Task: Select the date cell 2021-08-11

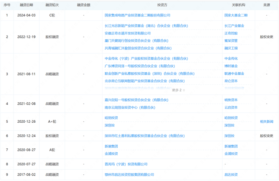Action: tap(26, 74)
